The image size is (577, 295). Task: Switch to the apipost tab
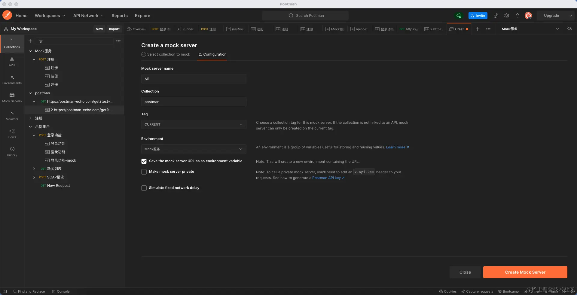coord(359,29)
